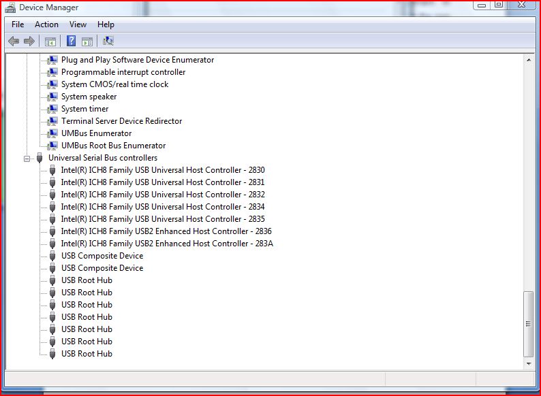Select USB Universal Host Controller - 2831
541x396 pixels.
click(163, 182)
